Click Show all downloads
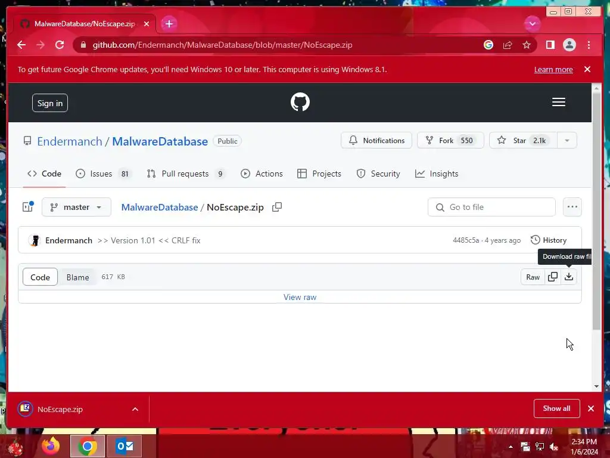The image size is (610, 458). click(x=557, y=409)
